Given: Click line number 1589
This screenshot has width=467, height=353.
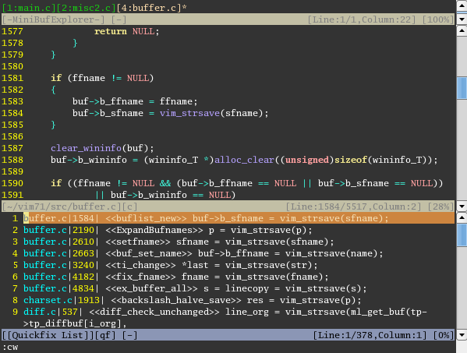Looking at the screenshot, I should 12,171.
